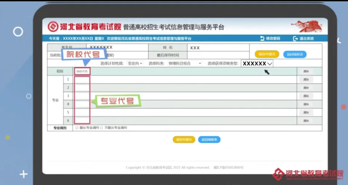
Task: Click 清除 button for 专业 row 2
Action: [306, 88]
